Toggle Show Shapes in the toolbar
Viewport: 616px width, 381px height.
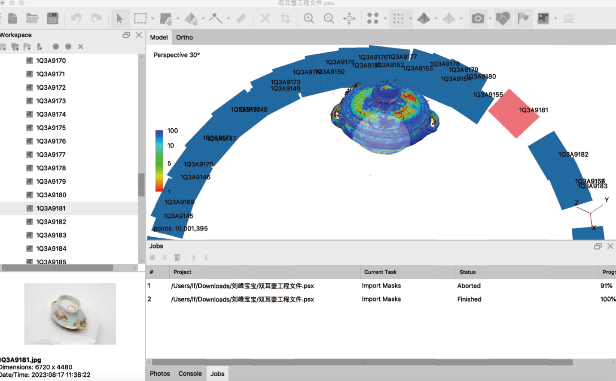point(503,18)
